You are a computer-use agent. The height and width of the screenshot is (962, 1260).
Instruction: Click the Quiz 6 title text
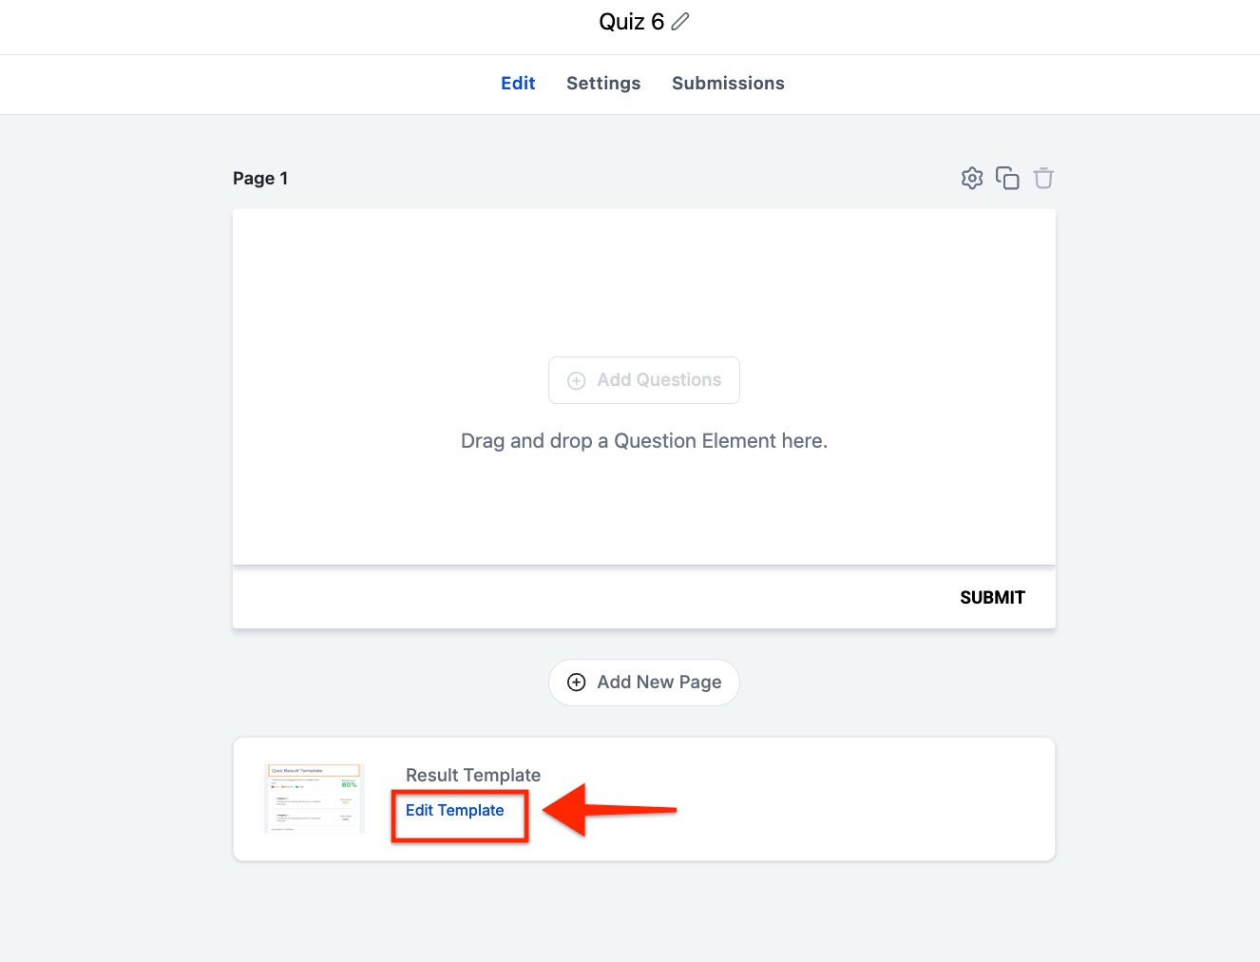click(631, 22)
